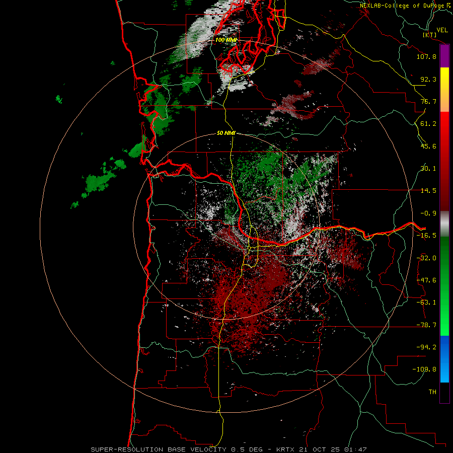
Task: Select the -0.9 scale value
Action: pos(428,213)
